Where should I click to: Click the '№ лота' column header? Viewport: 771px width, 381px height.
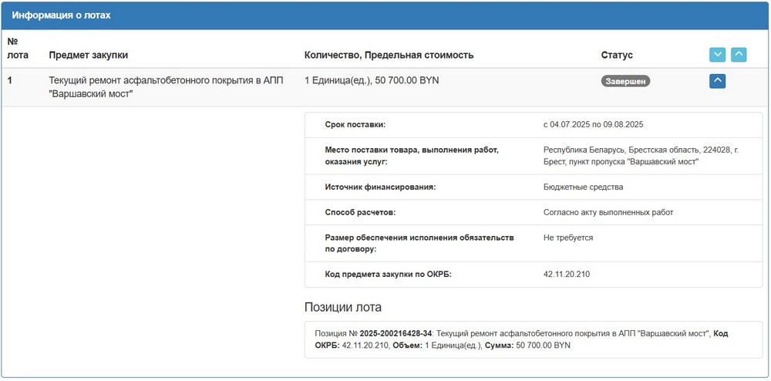click(x=17, y=48)
